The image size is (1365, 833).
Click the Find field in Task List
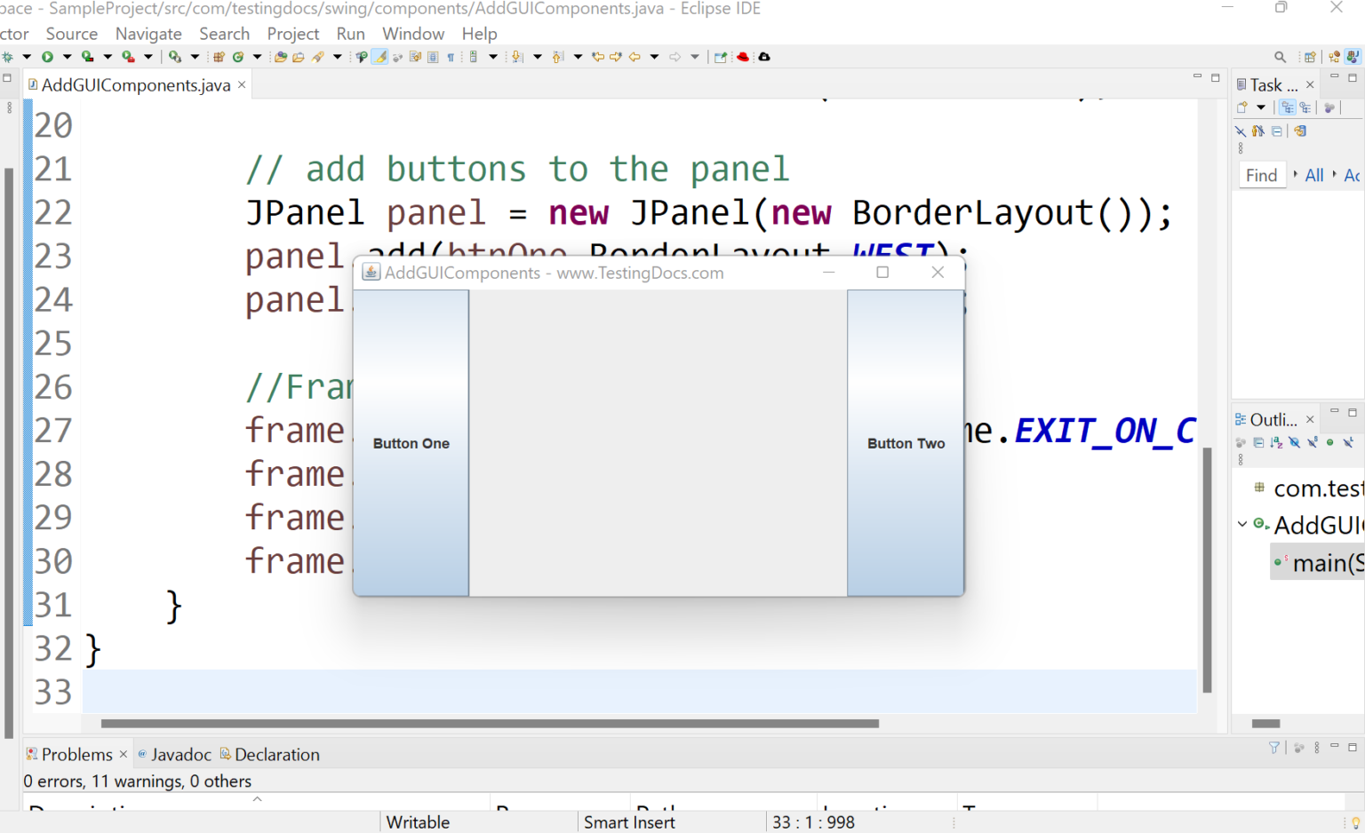pyautogui.click(x=1262, y=174)
